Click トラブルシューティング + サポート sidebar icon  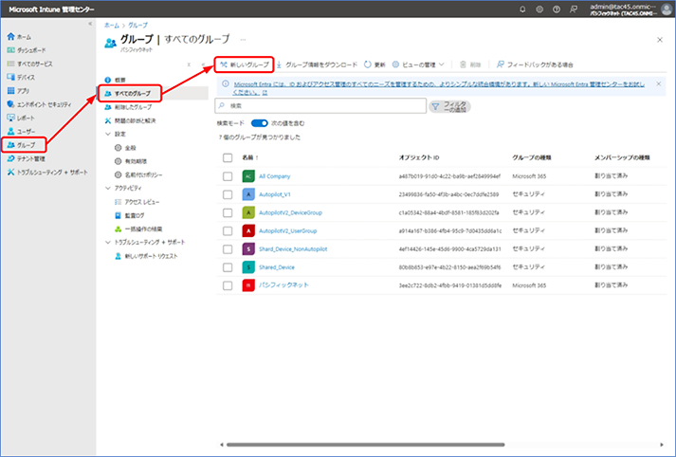click(10, 172)
